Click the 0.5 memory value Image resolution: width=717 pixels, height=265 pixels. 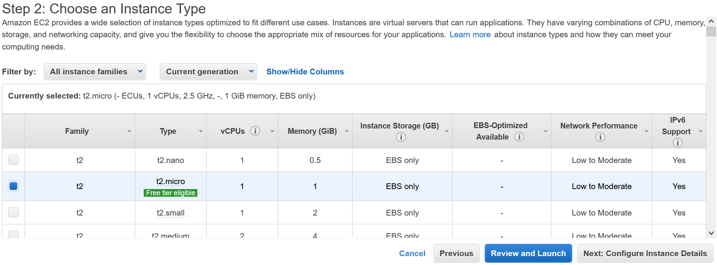pyautogui.click(x=315, y=160)
